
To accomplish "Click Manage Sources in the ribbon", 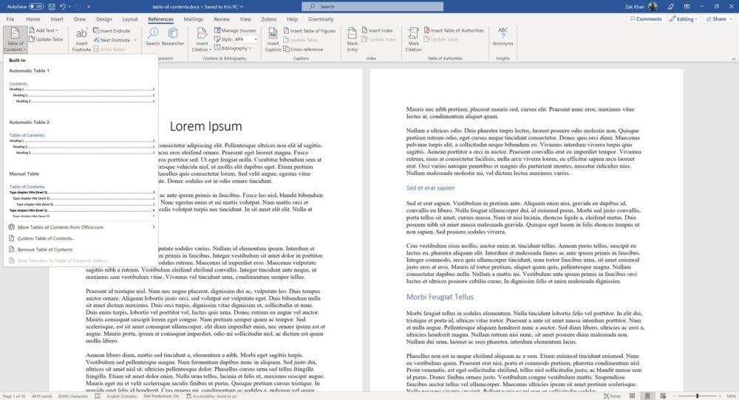I will click(x=235, y=30).
